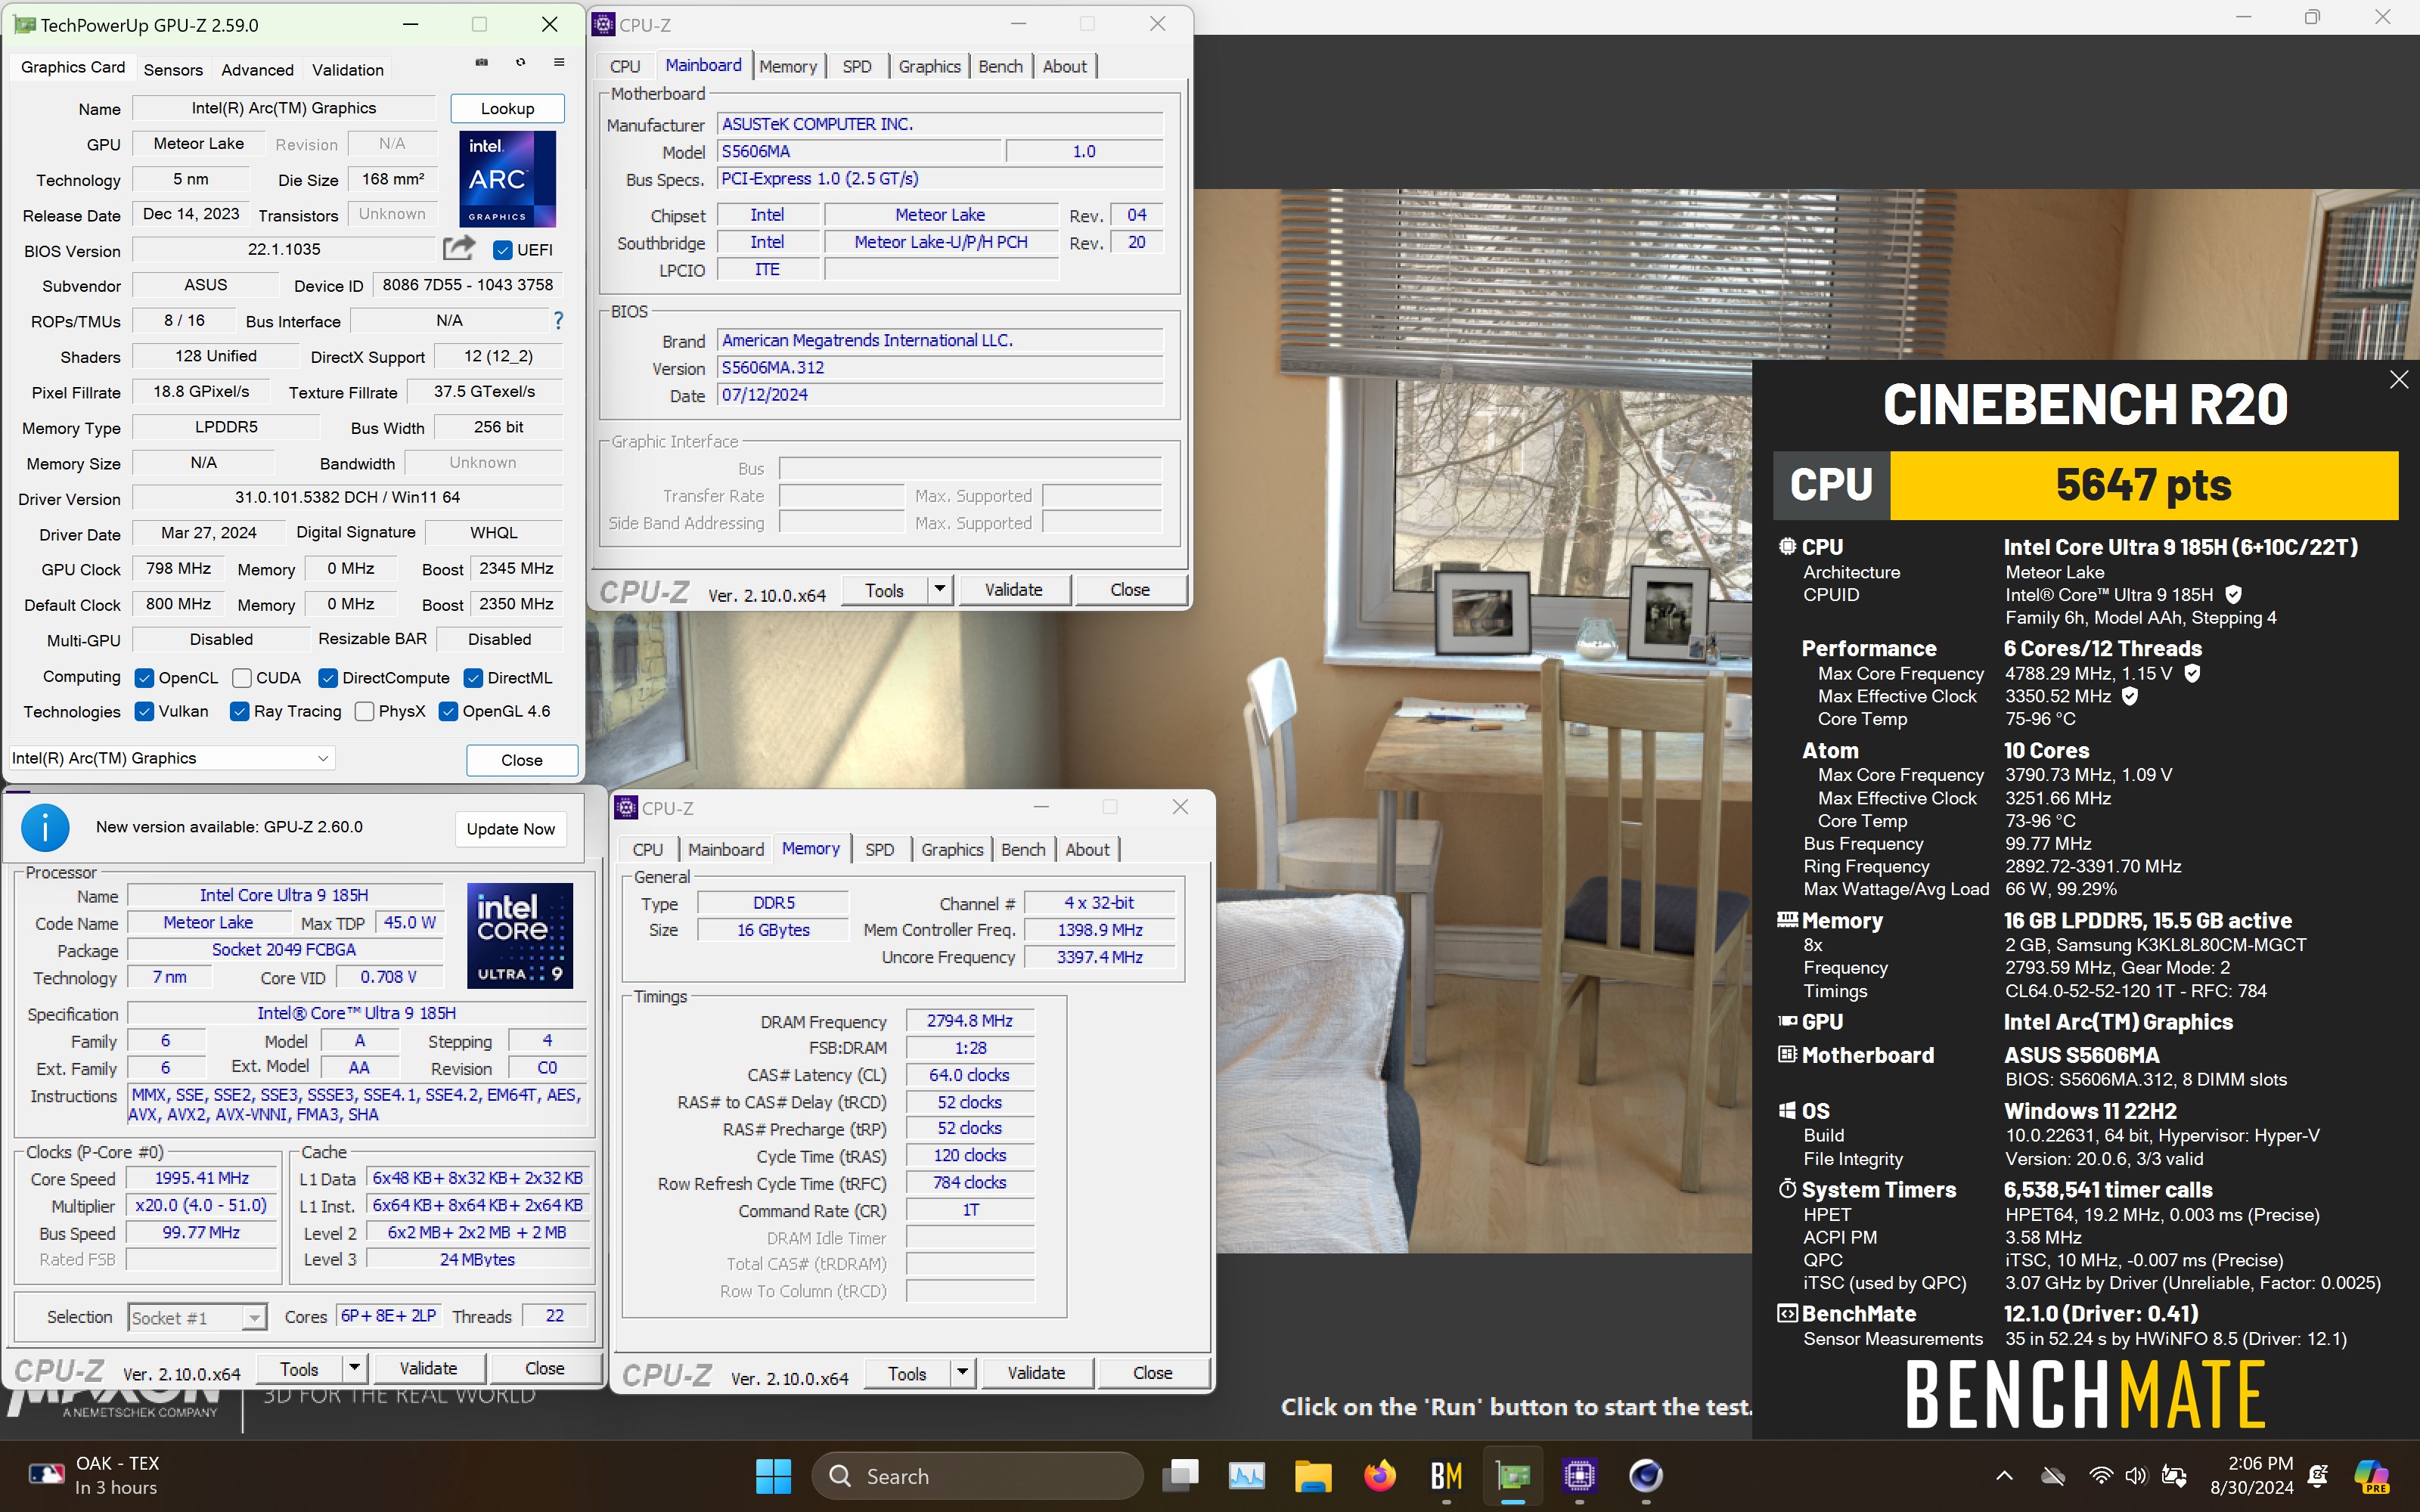Open Task View from taskbar
The image size is (2420, 1512).
click(1180, 1476)
